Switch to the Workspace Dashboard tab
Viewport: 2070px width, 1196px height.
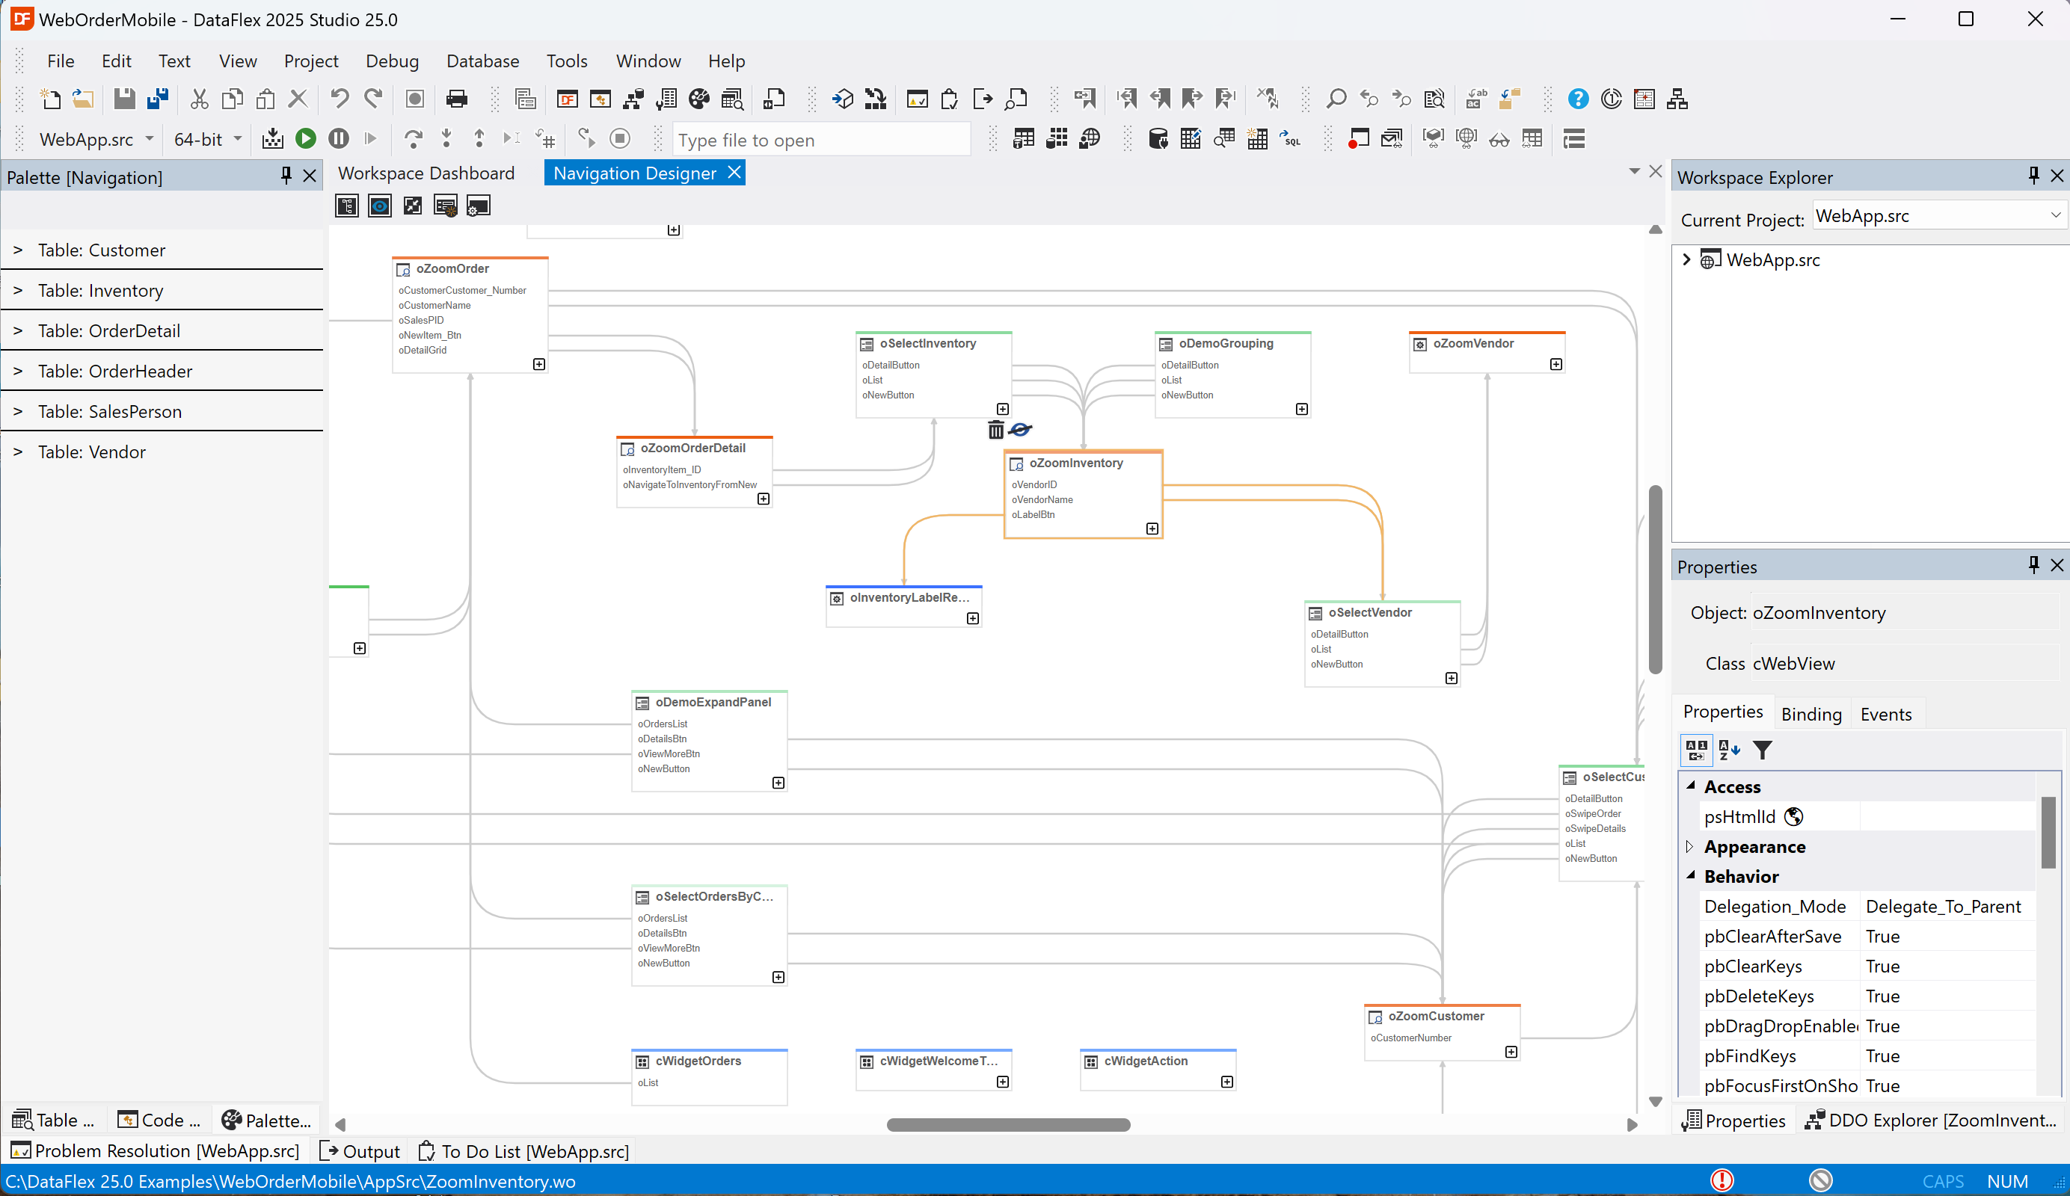(426, 173)
